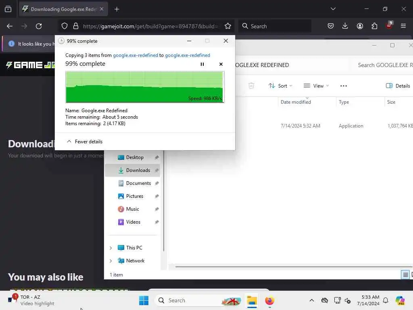Open Firefox from the taskbar
This screenshot has width=413, height=310.
tap(270, 300)
